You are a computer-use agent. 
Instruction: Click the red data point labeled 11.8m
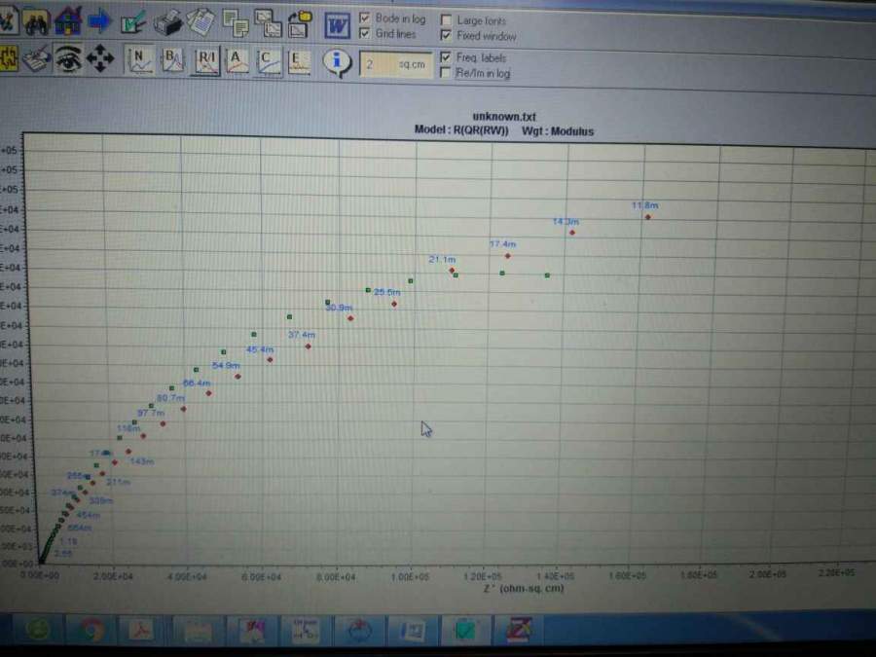pos(648,217)
